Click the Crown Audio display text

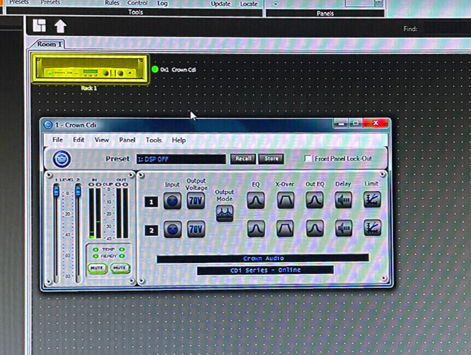263,258
